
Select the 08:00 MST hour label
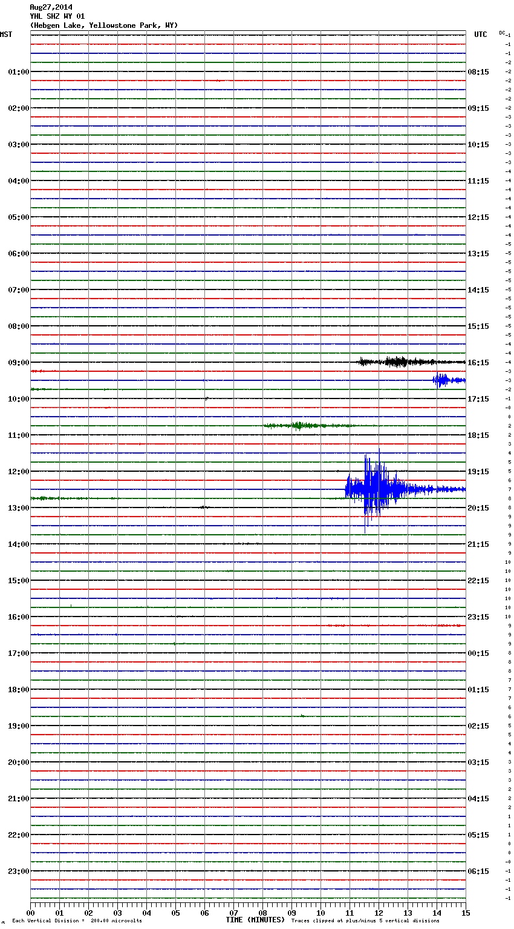click(19, 326)
